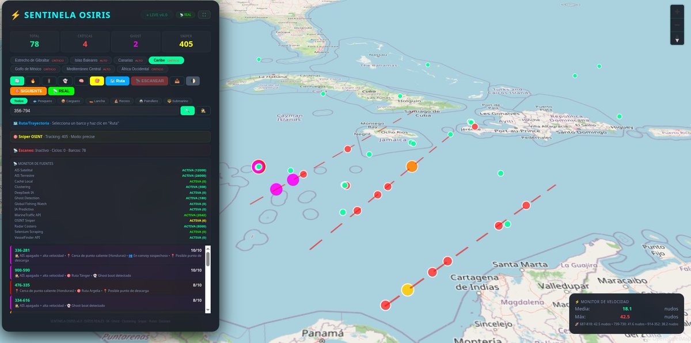Filter vessels by Patrullero

pos(149,101)
